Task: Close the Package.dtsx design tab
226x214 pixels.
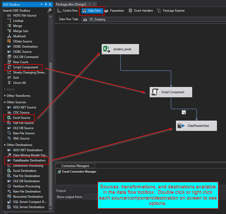Action: (94, 4)
